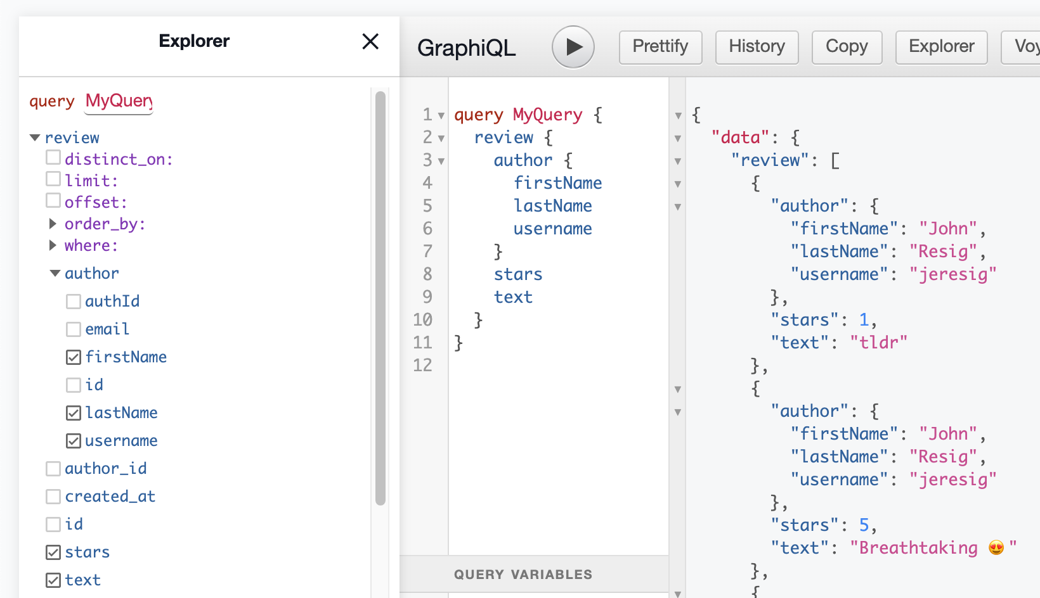Check the authId field
1040x598 pixels.
click(x=74, y=302)
